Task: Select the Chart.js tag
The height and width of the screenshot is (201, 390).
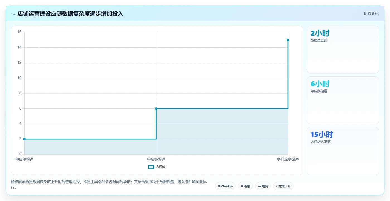Action: click(x=225, y=186)
